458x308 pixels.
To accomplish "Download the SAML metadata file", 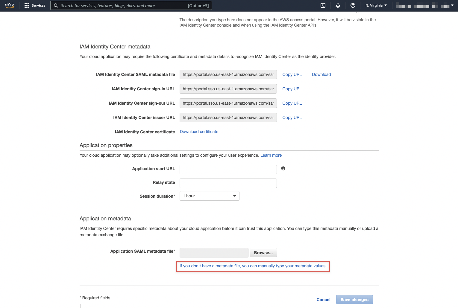I will point(321,74).
